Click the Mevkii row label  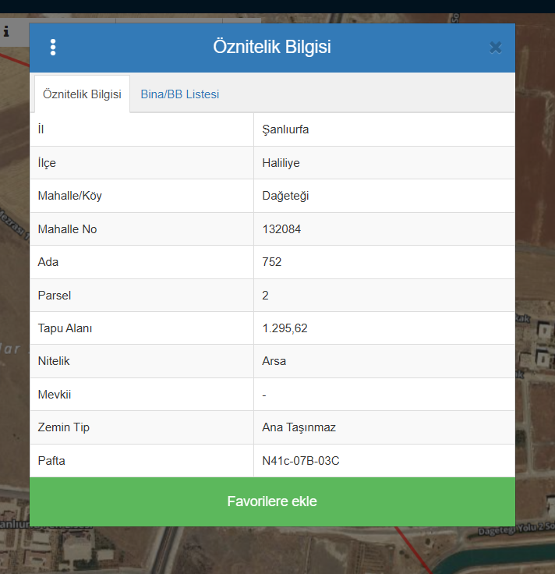54,395
